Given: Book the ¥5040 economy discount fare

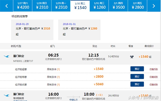Looking at the screenshot, I should pyautogui.click(x=137, y=84).
